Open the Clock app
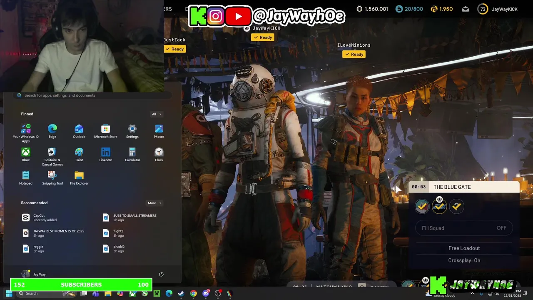 159,155
